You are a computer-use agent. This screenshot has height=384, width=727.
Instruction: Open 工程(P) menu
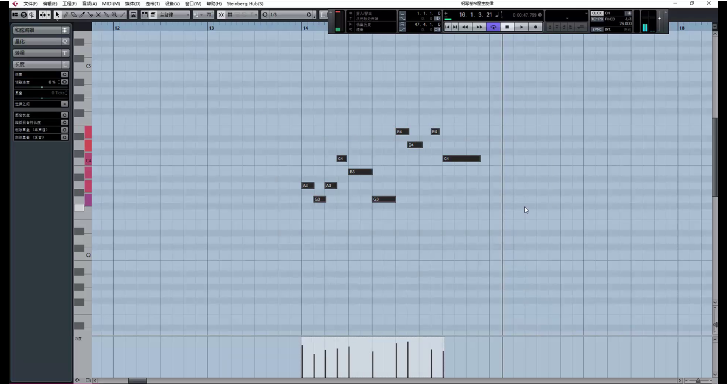point(70,3)
